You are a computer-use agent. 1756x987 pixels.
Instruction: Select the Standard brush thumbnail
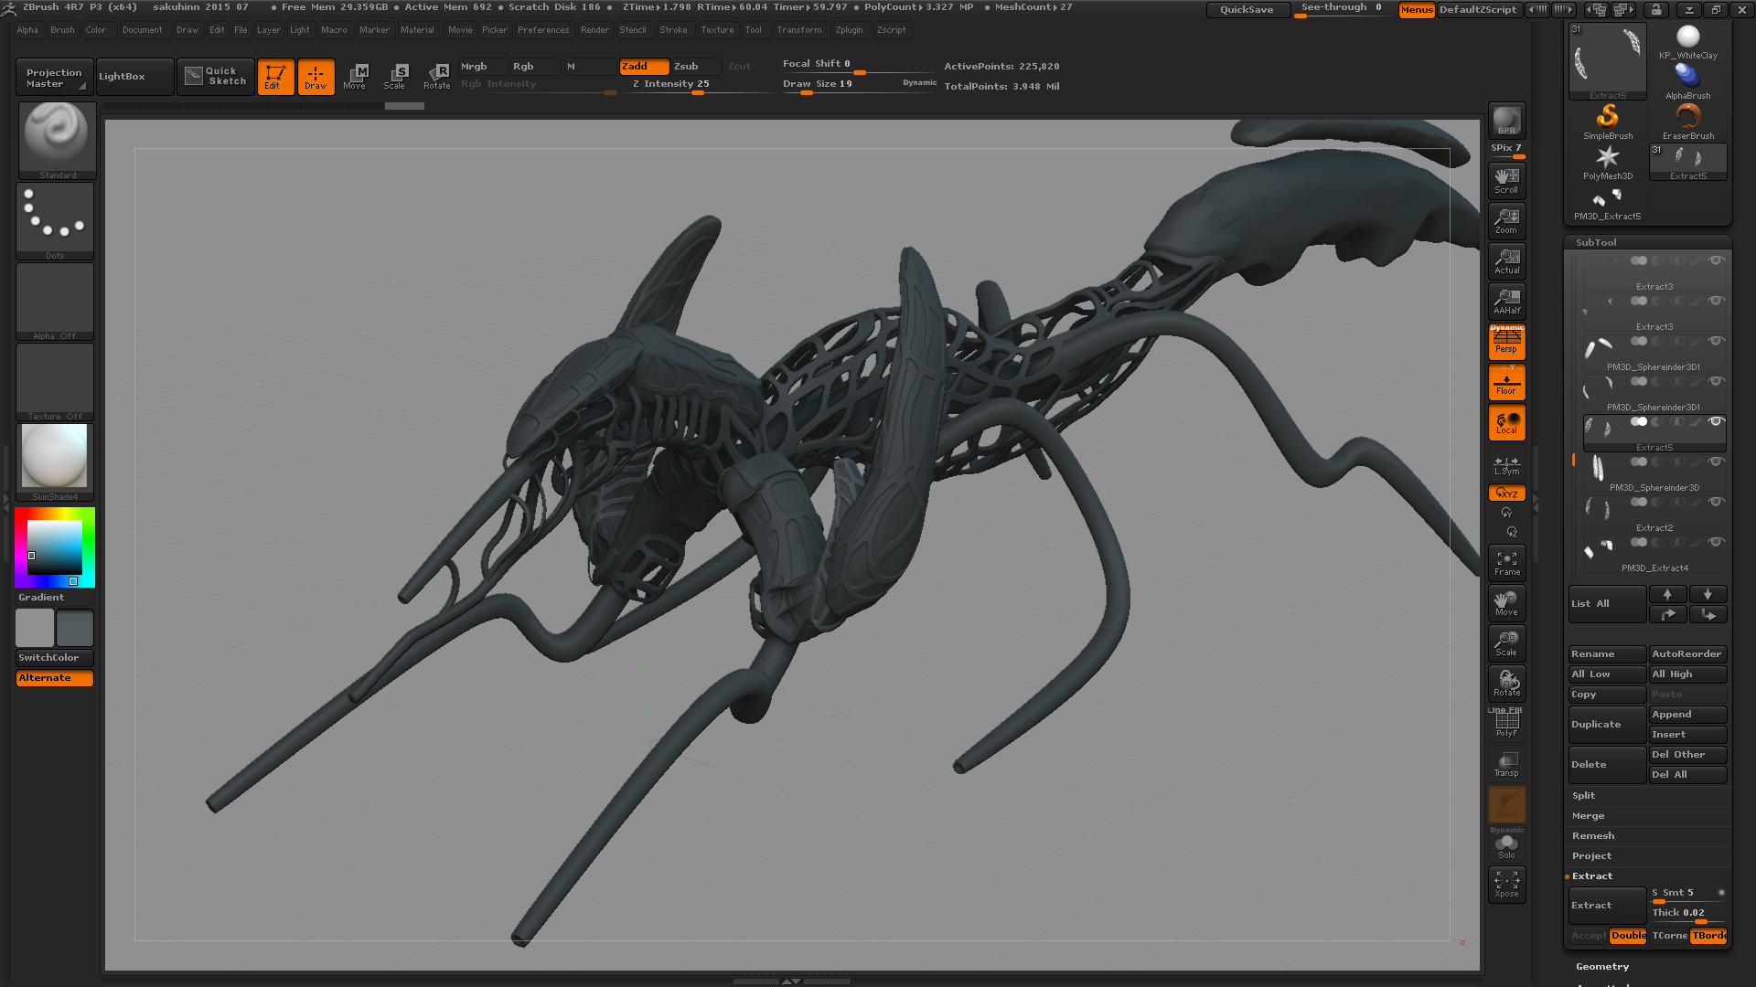(x=57, y=140)
